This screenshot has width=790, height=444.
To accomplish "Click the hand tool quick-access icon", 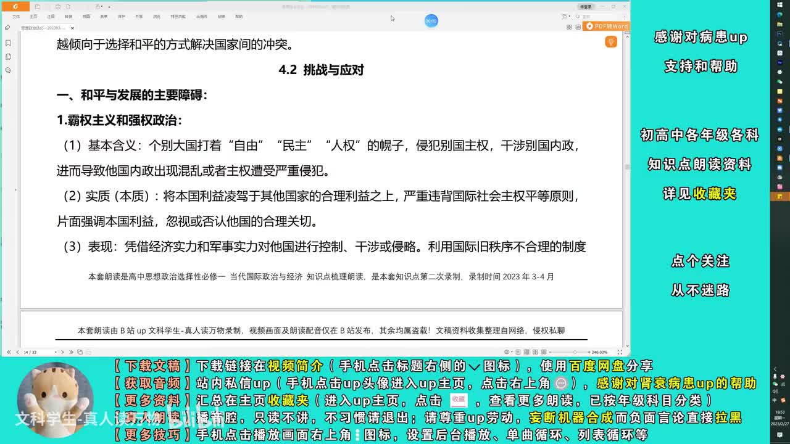I will click(x=98, y=6).
